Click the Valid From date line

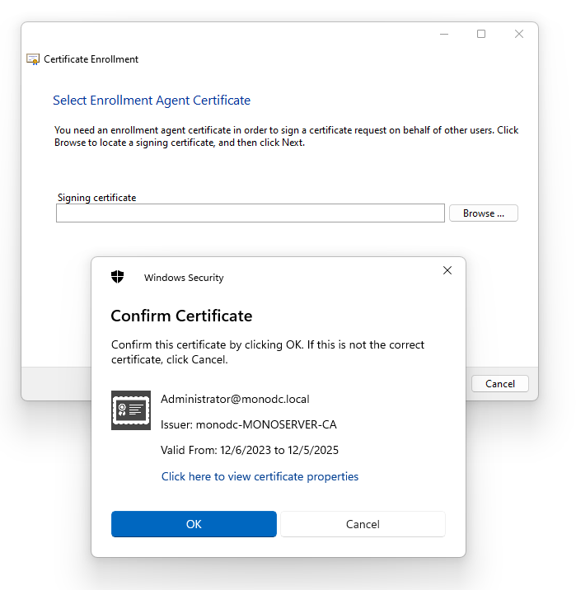coord(250,450)
